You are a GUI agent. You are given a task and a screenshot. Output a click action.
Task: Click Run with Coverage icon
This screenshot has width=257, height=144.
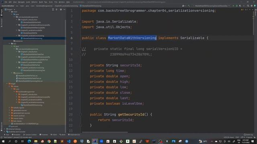point(240,6)
